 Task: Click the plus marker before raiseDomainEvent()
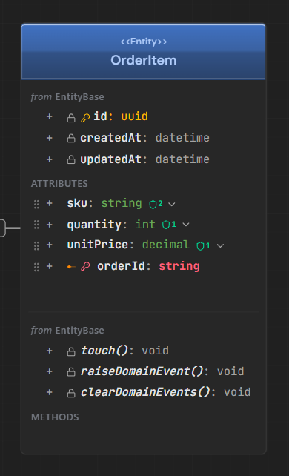pos(50,371)
